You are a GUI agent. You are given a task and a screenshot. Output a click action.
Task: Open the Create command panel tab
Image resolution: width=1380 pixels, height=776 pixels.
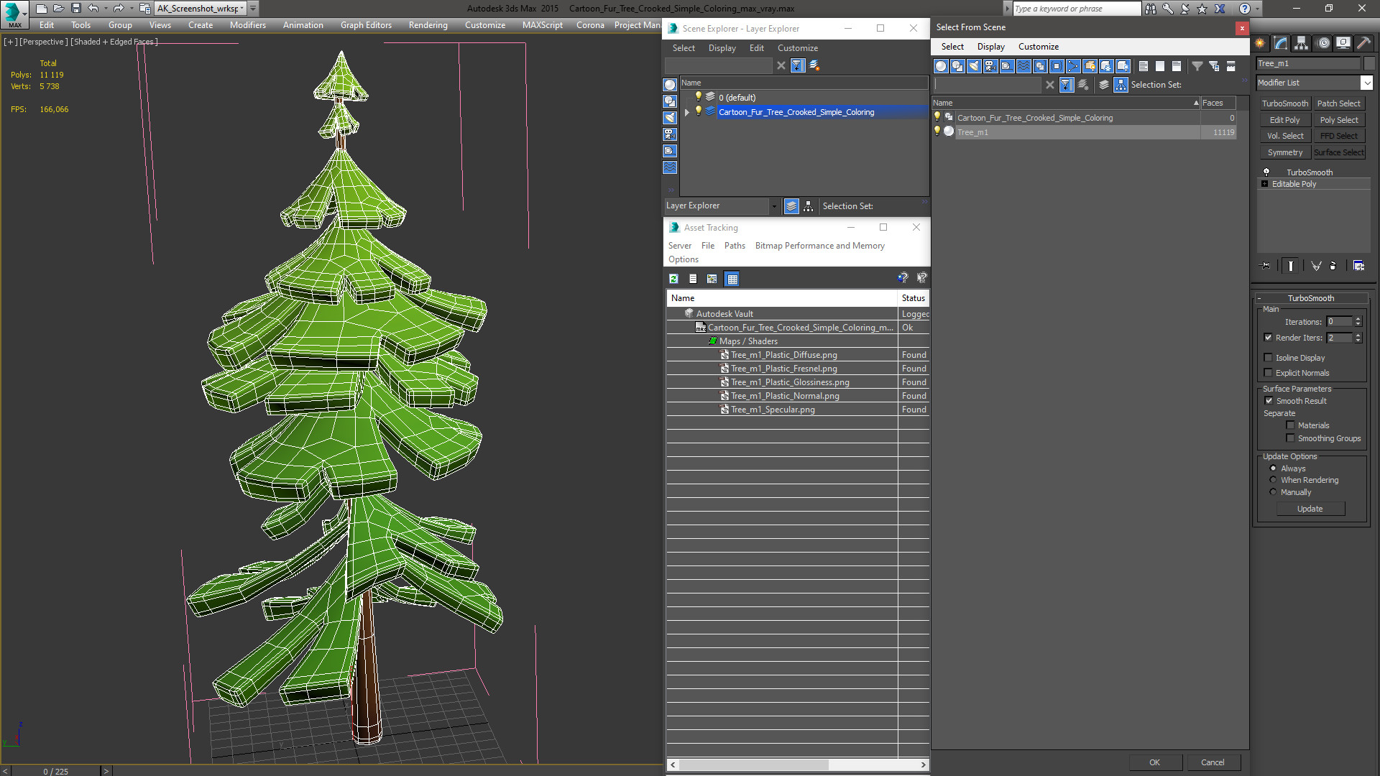(1260, 43)
